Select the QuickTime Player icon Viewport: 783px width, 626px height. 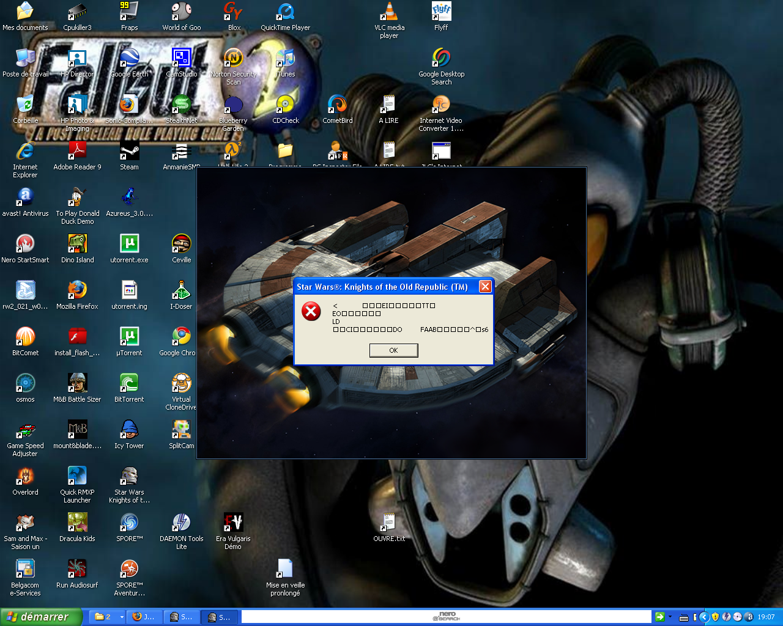point(285,17)
